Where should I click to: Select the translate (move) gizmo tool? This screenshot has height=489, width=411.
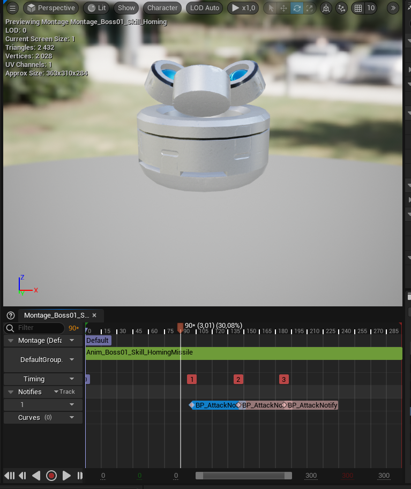[x=284, y=8]
